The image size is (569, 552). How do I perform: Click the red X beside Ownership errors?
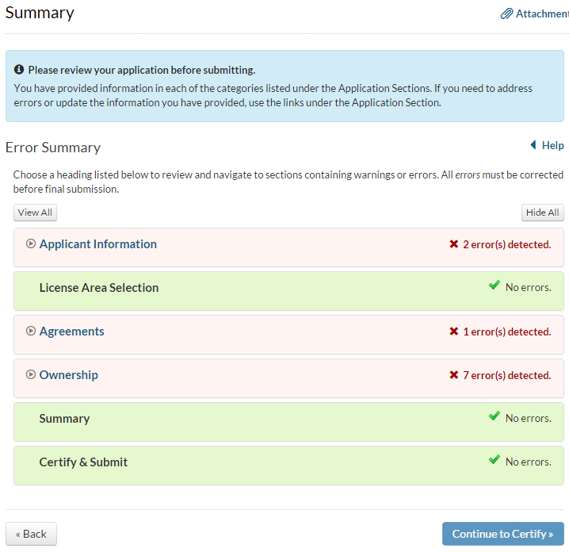(x=454, y=375)
